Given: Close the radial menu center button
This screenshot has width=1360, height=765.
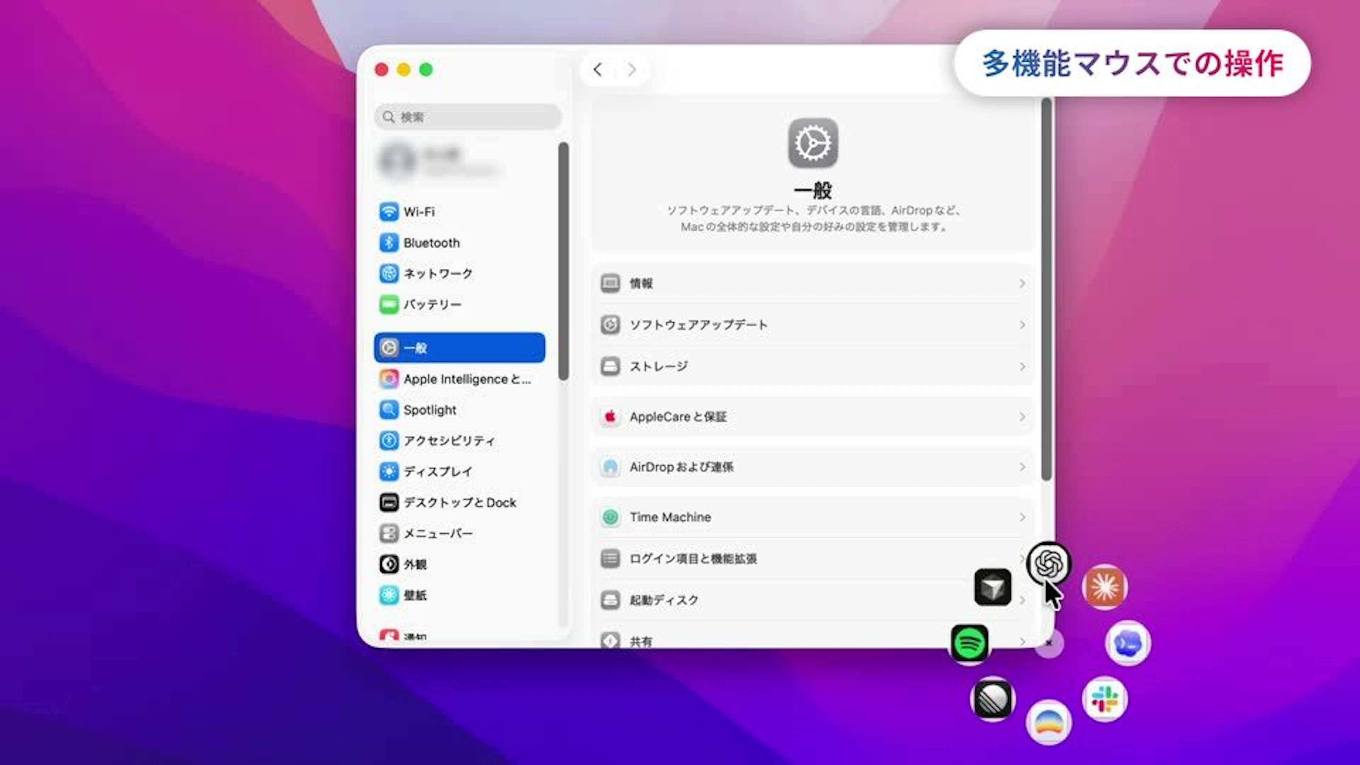Looking at the screenshot, I should pyautogui.click(x=1049, y=643).
